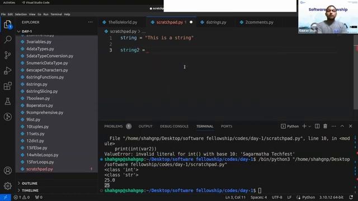Select Python language mode in status bar
The width and height of the screenshot is (358, 201).
[x=308, y=197]
